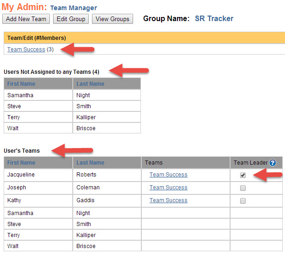Viewport: 285px width, 254px height.
Task: Sort User's Teams table by First Name
Action: [21, 163]
